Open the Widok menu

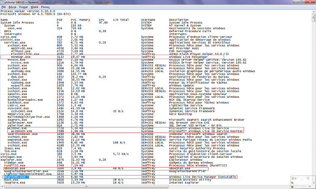tap(34, 7)
